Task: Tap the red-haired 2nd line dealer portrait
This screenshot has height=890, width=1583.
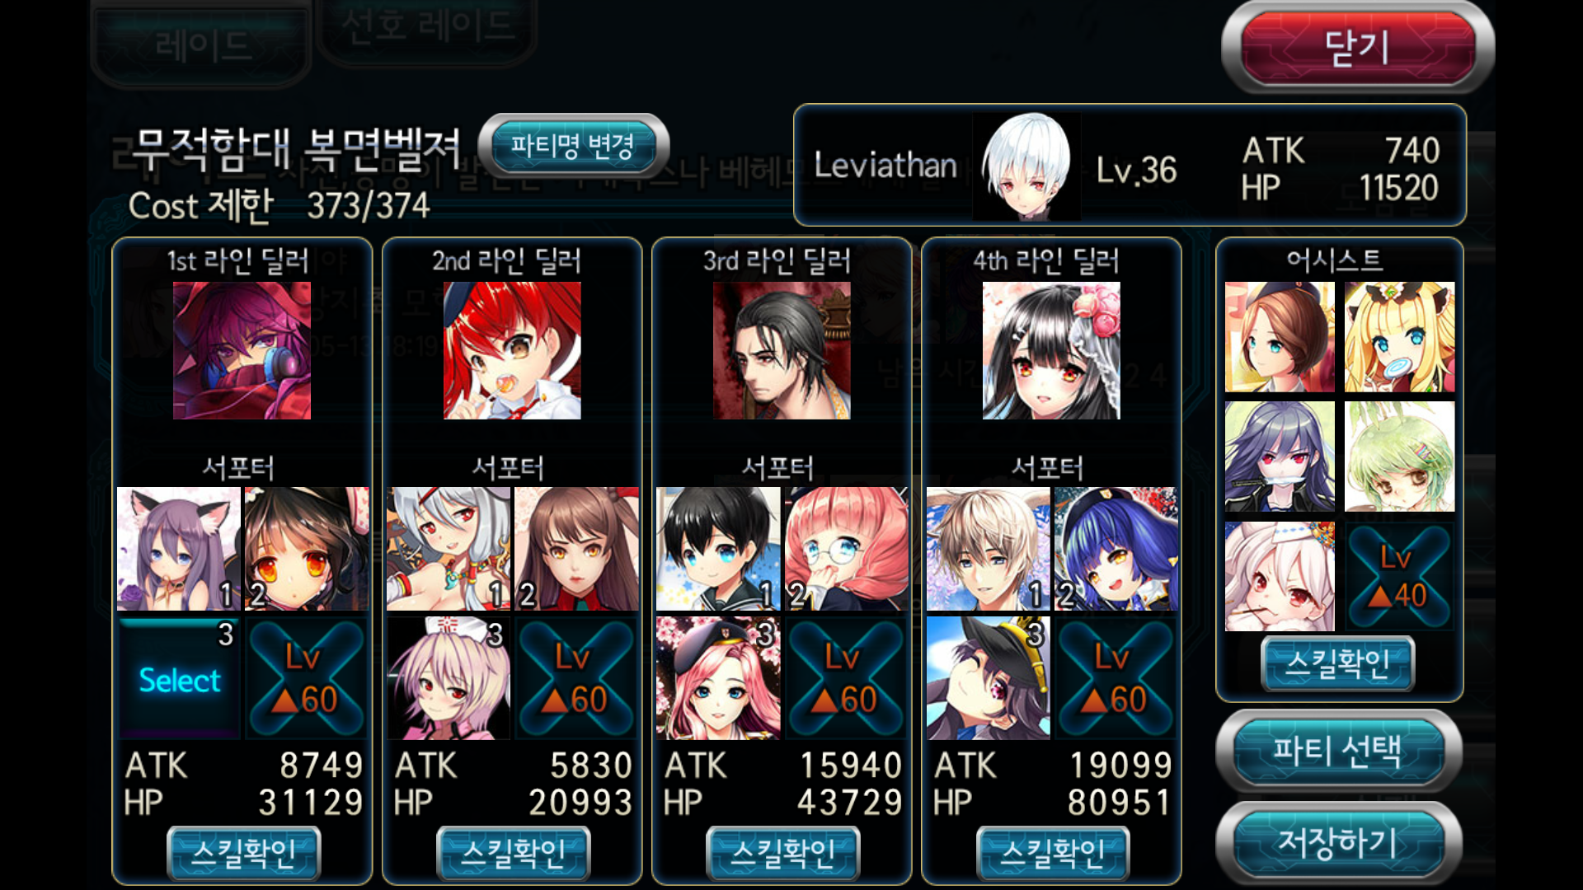Action: 512,350
